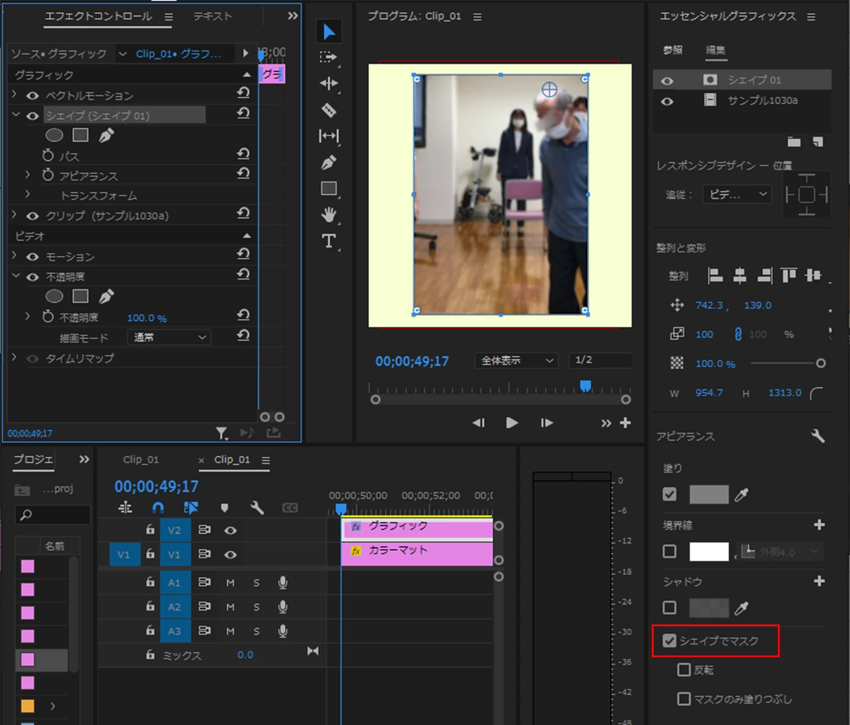
Task: Expand the ベクトルモーション effect
Action: click(x=14, y=94)
